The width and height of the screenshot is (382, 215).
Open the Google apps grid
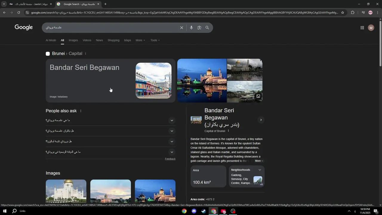[x=362, y=28]
